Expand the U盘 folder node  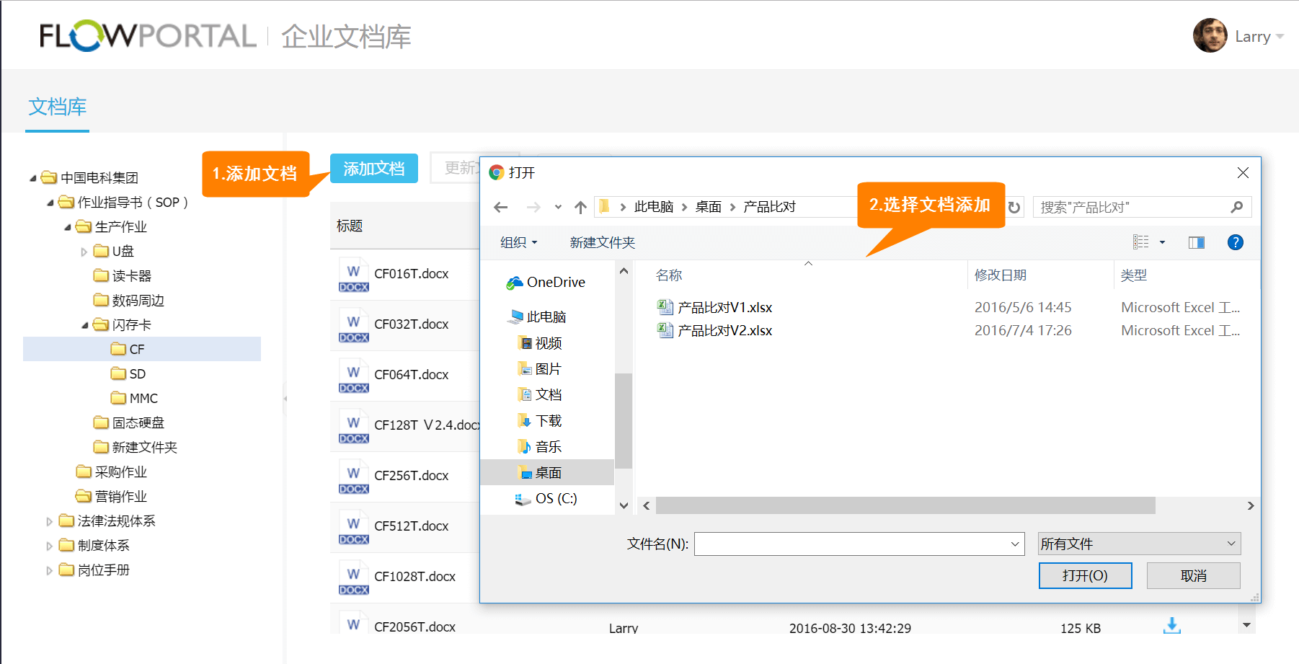[x=84, y=252]
